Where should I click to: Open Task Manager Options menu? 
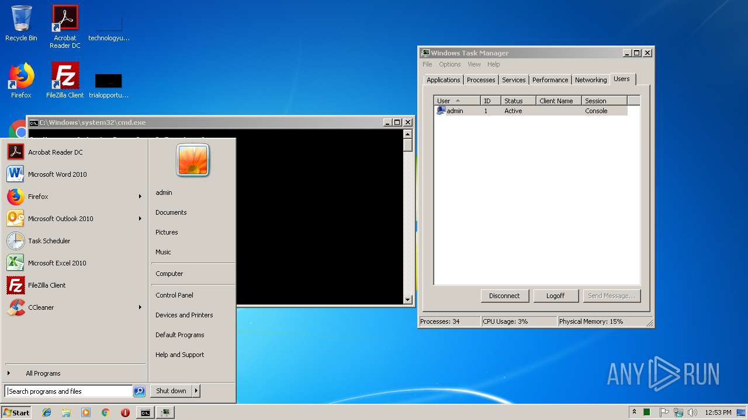(450, 64)
